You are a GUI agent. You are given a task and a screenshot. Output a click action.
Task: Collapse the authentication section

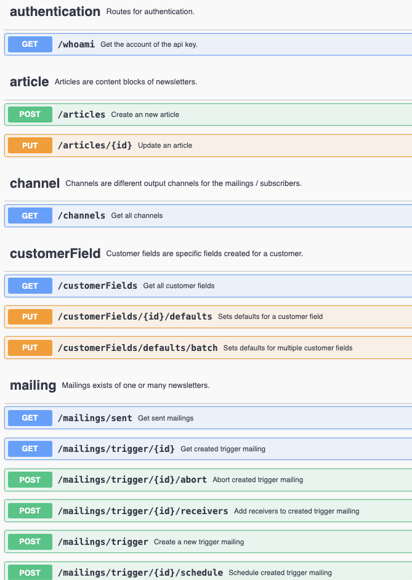(x=55, y=11)
